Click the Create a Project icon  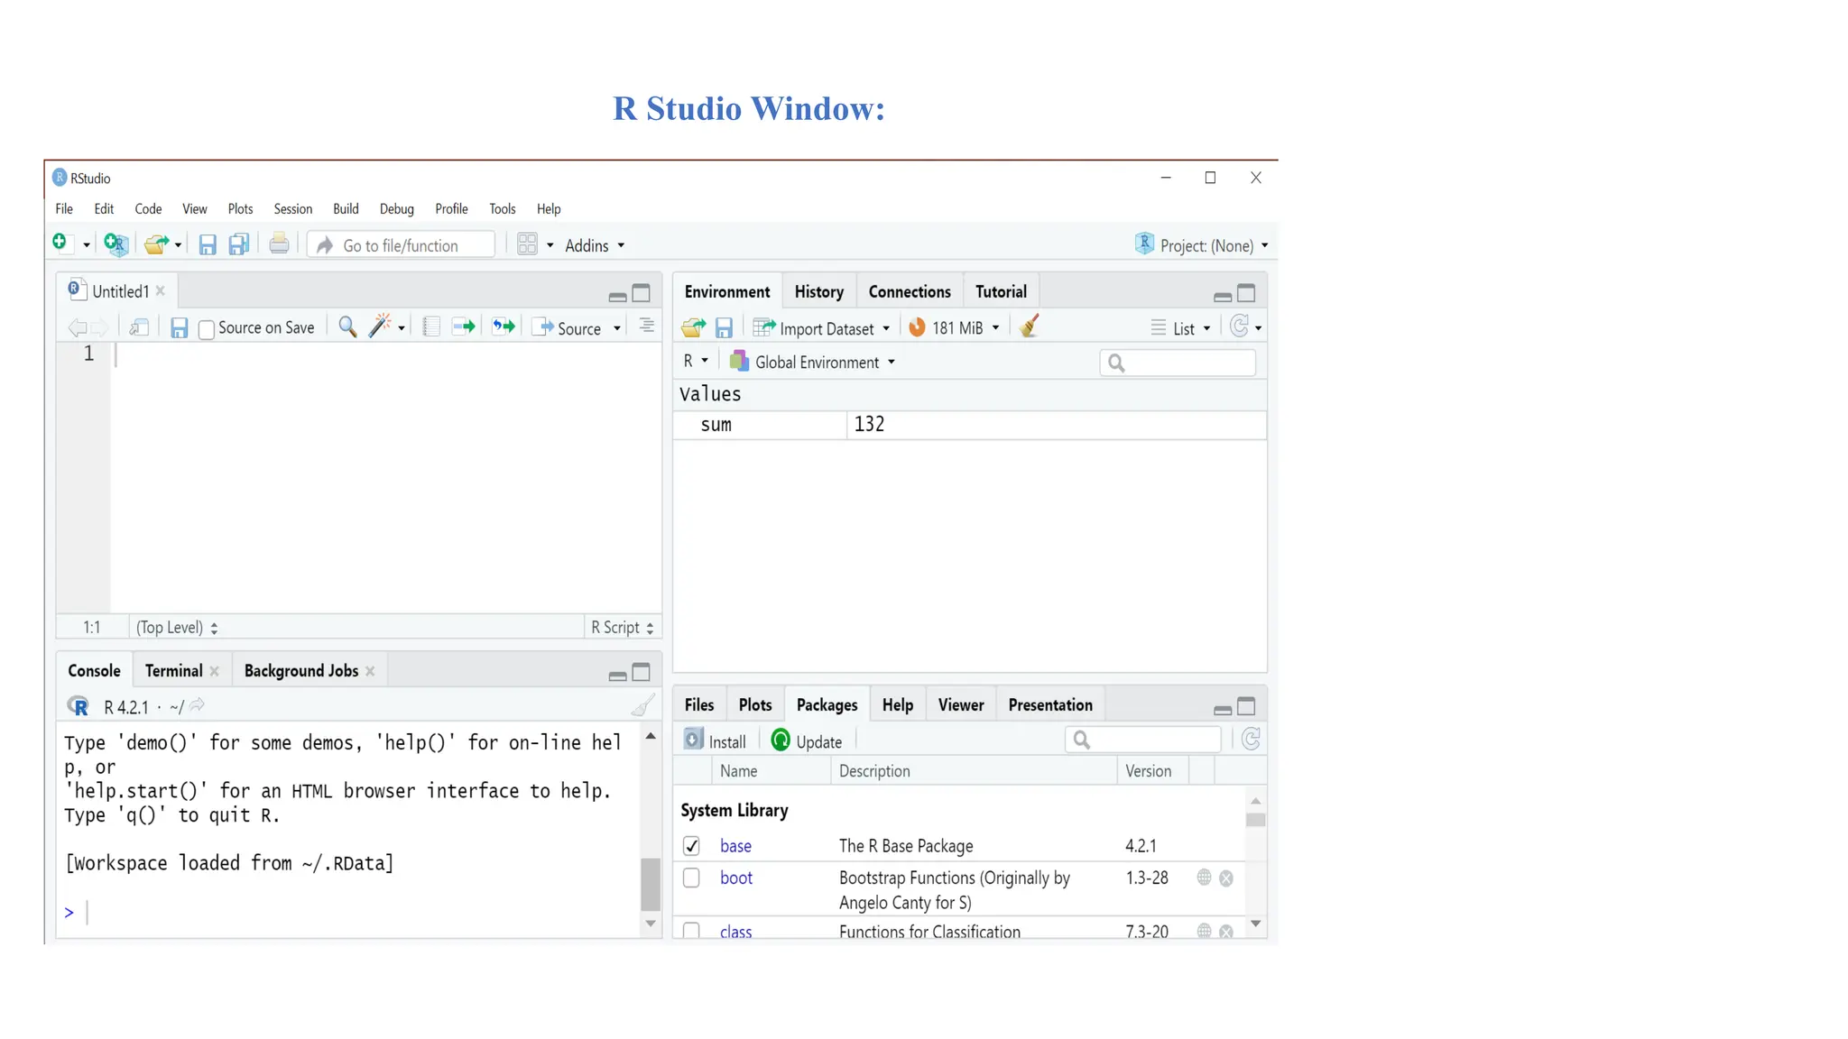click(x=115, y=244)
